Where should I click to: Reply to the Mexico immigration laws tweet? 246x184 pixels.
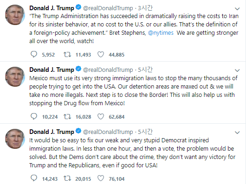click(x=34, y=116)
